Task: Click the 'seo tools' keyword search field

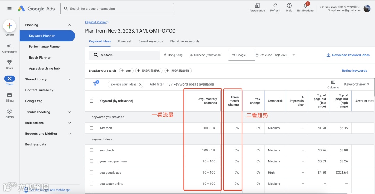Action: pyautogui.click(x=124, y=55)
